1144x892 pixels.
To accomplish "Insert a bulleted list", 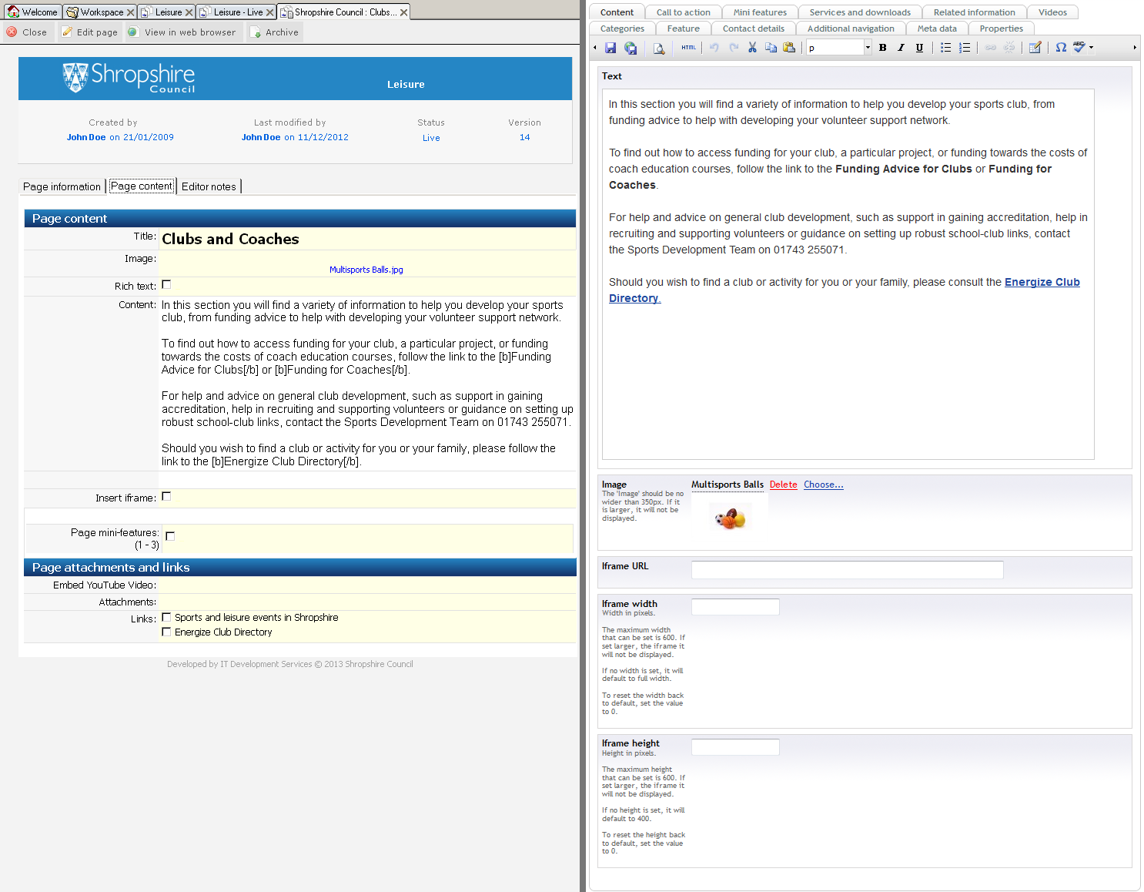I will tap(945, 48).
